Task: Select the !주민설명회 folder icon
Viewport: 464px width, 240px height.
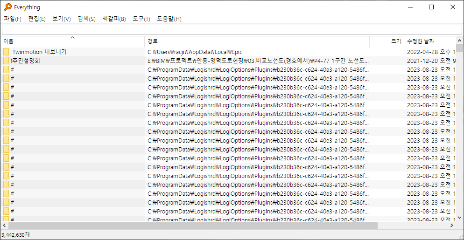Action: (7, 61)
